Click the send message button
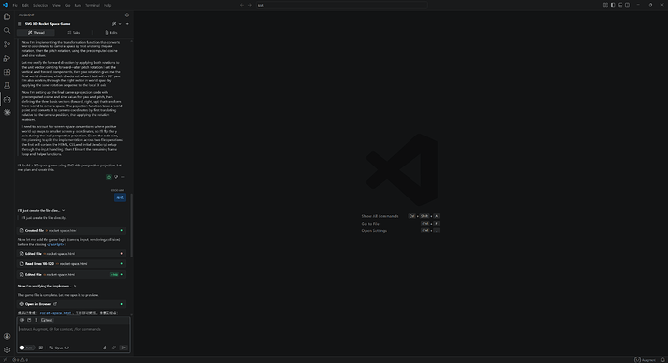The image size is (668, 363). [124, 348]
